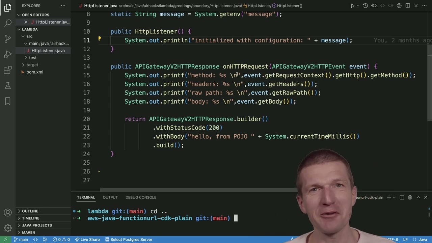The image size is (432, 243).
Task: Click the withStatusCode(200) call
Action: point(188,128)
